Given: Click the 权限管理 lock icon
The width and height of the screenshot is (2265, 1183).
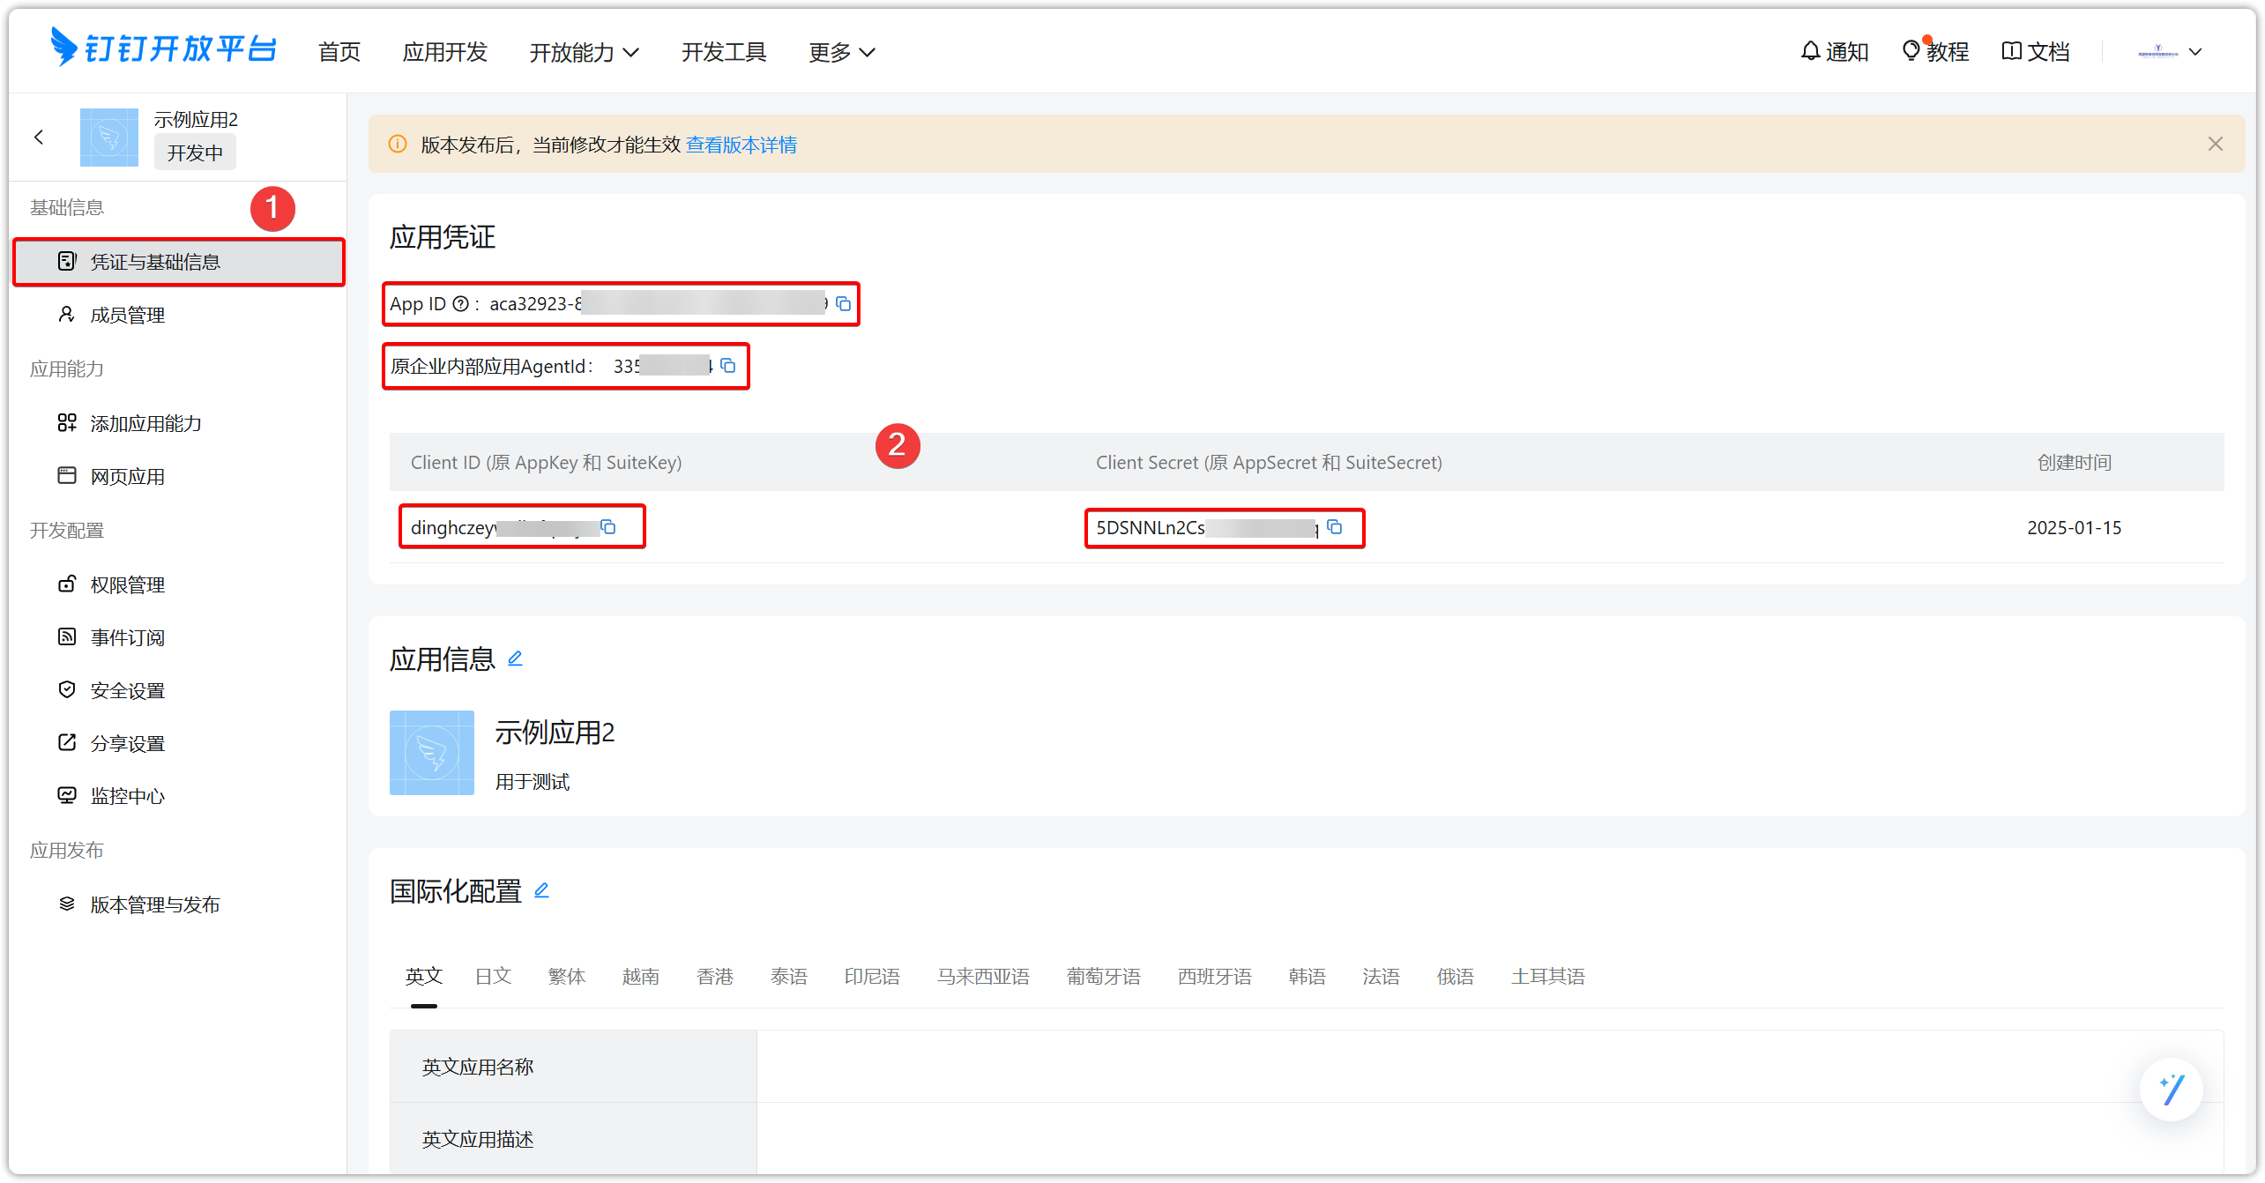Looking at the screenshot, I should (x=67, y=584).
